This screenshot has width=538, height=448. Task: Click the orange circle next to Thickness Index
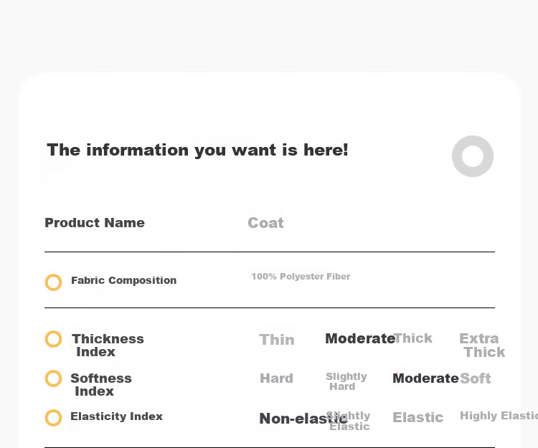click(54, 339)
